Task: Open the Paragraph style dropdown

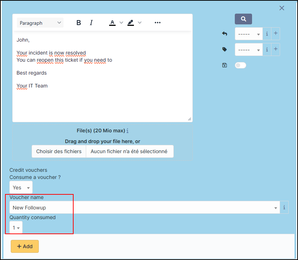Action: pos(40,23)
